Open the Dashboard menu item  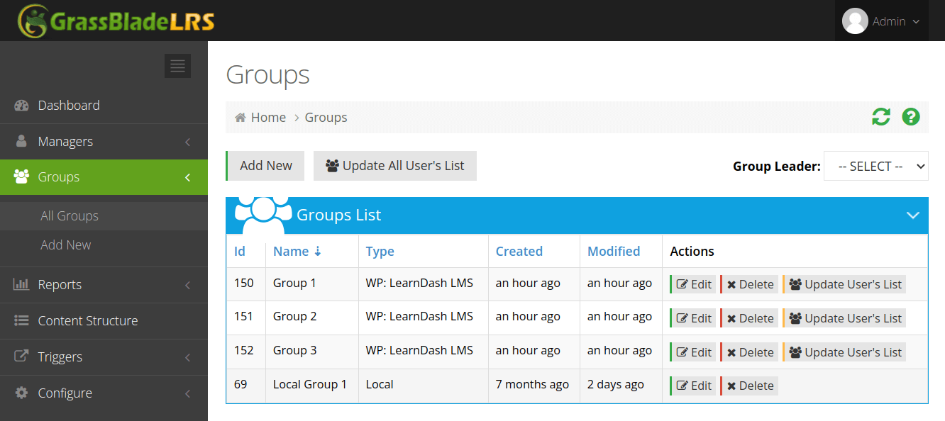[x=104, y=106]
